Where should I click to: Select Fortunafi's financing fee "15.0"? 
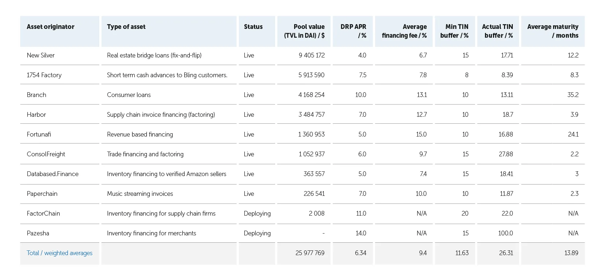(x=421, y=134)
